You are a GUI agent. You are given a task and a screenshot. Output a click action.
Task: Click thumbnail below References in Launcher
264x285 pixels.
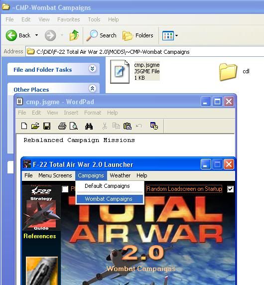pos(42,271)
